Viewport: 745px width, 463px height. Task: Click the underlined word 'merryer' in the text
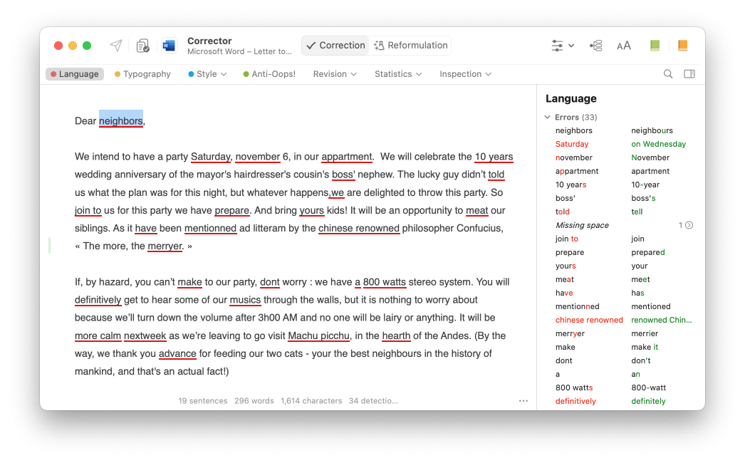tap(165, 246)
